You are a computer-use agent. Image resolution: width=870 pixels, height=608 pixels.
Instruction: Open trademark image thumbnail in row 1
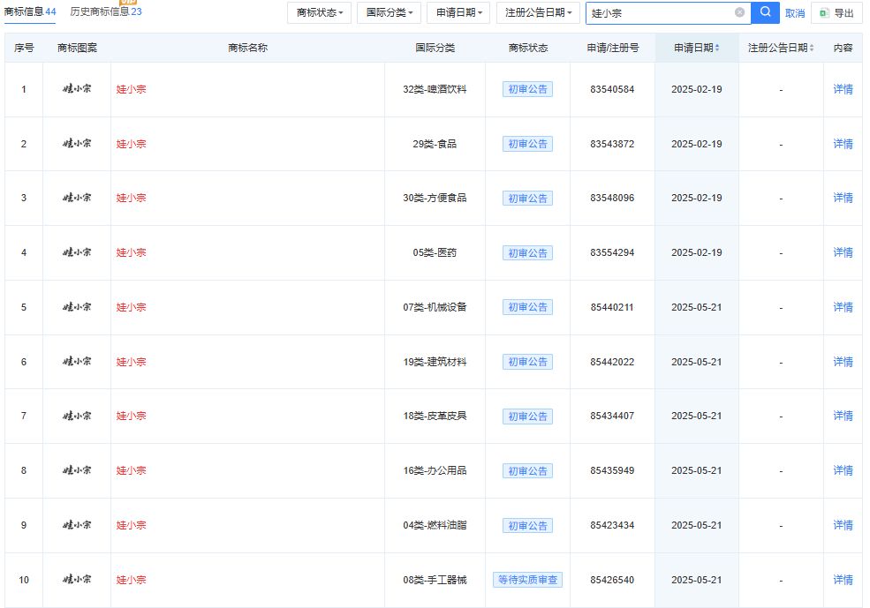click(77, 89)
